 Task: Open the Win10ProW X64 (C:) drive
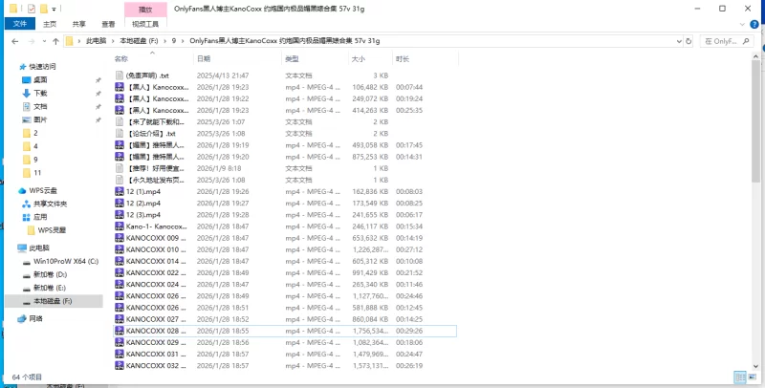click(x=66, y=261)
